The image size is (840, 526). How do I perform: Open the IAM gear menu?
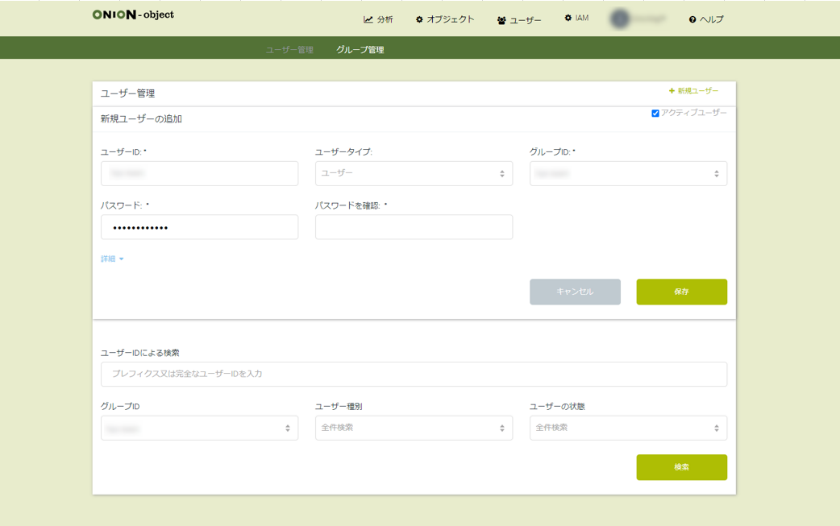[x=576, y=18]
